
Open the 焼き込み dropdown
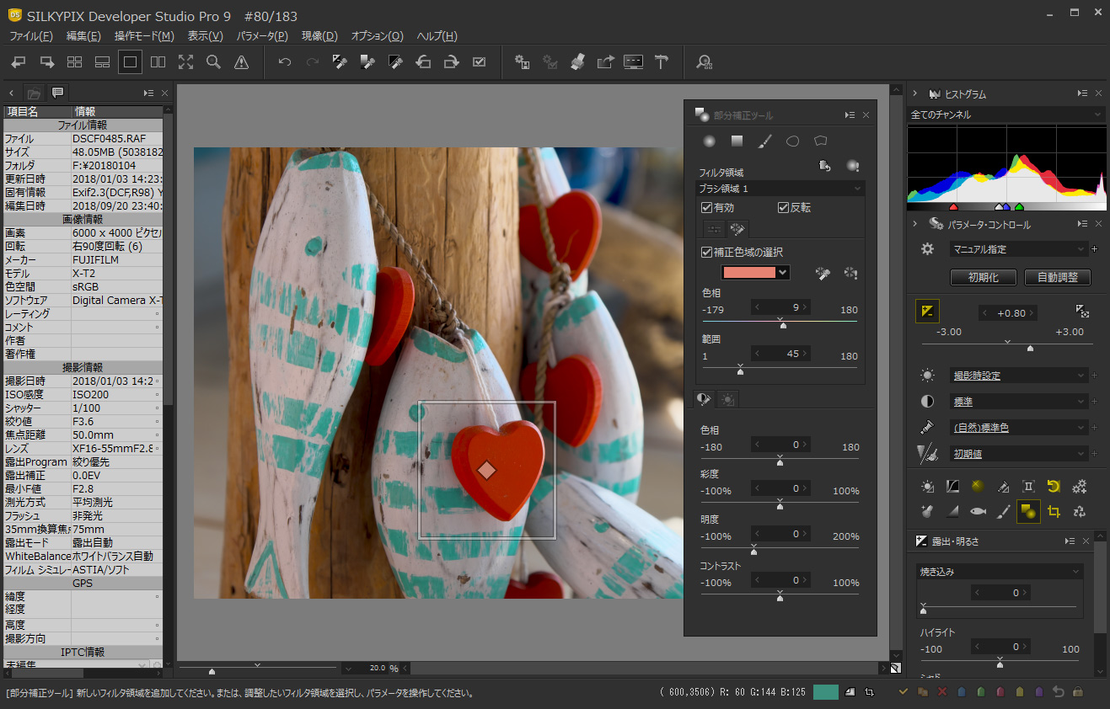click(x=1000, y=572)
